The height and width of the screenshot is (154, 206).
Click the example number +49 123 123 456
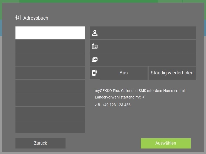(116, 105)
